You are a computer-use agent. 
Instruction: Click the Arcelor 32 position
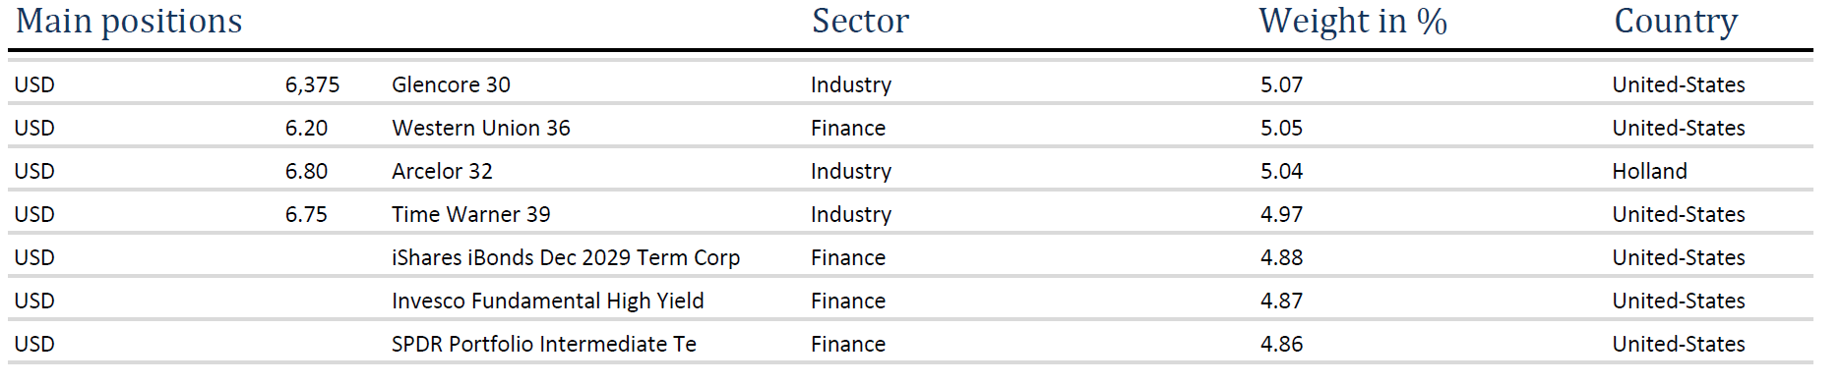pos(442,172)
